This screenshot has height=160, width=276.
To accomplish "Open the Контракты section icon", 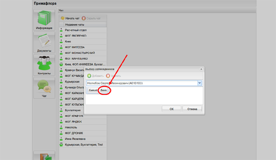I will (x=44, y=65).
